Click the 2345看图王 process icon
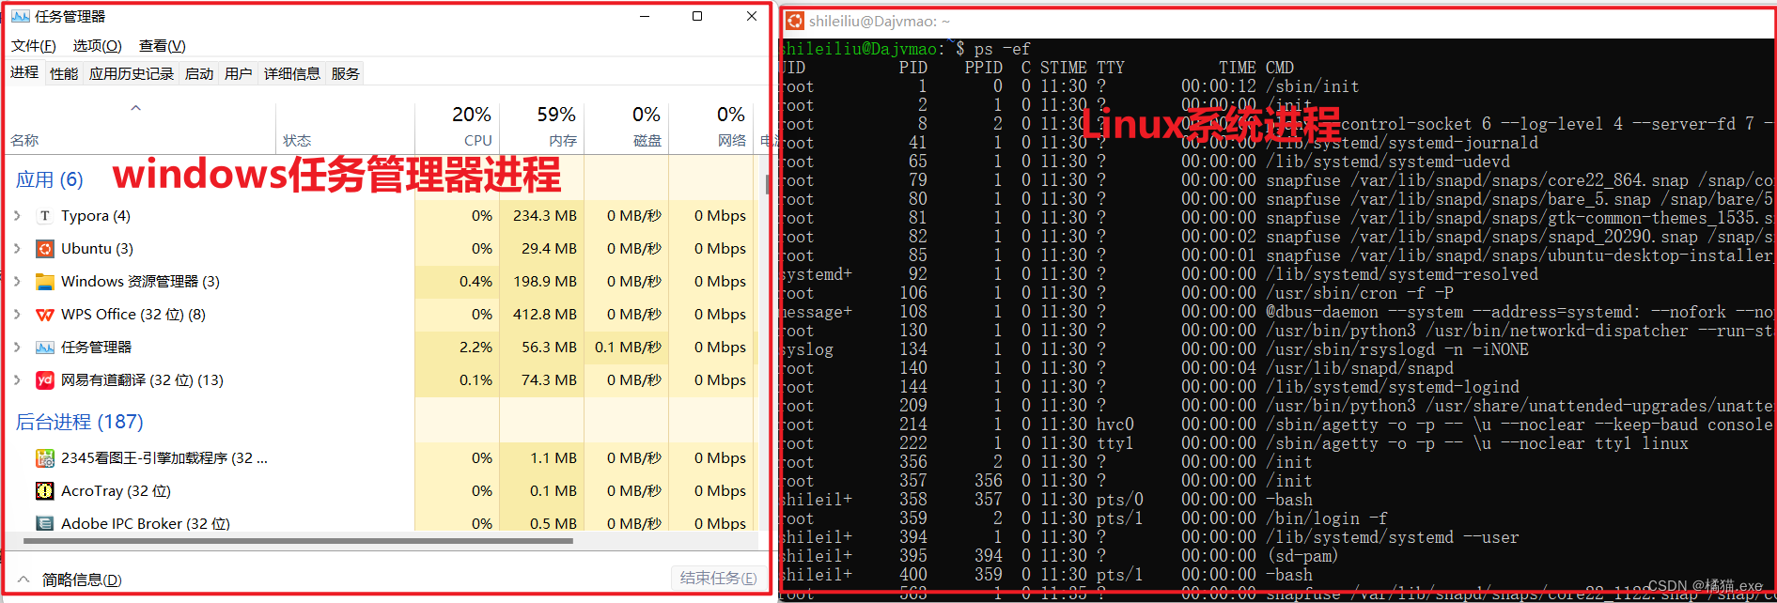Image resolution: width=1777 pixels, height=603 pixels. point(44,458)
